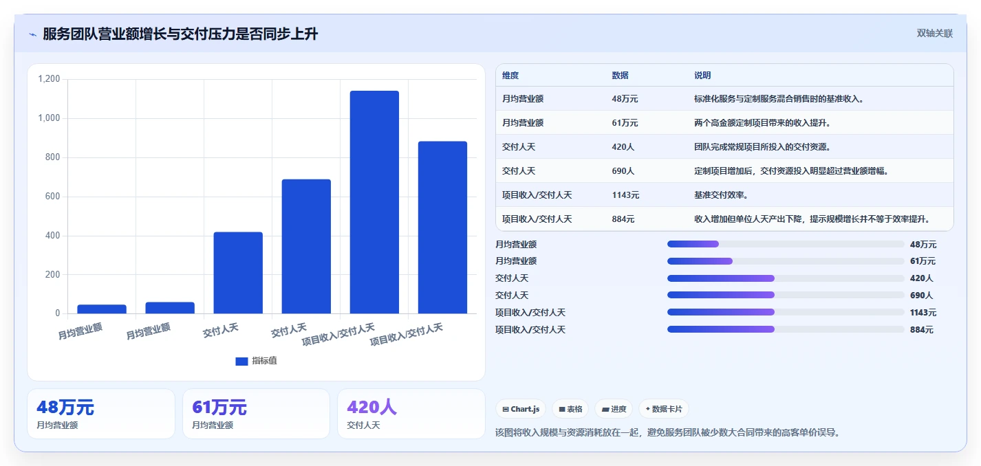Click the description 基准交付效率。

[723, 195]
